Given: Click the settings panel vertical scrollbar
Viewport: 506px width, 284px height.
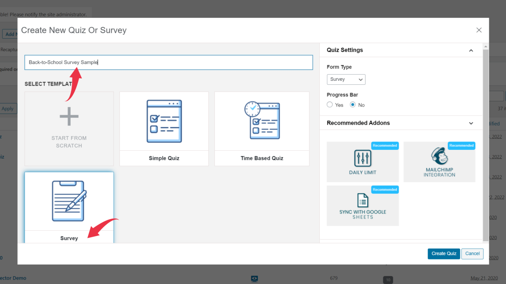Looking at the screenshot, I should point(485,142).
